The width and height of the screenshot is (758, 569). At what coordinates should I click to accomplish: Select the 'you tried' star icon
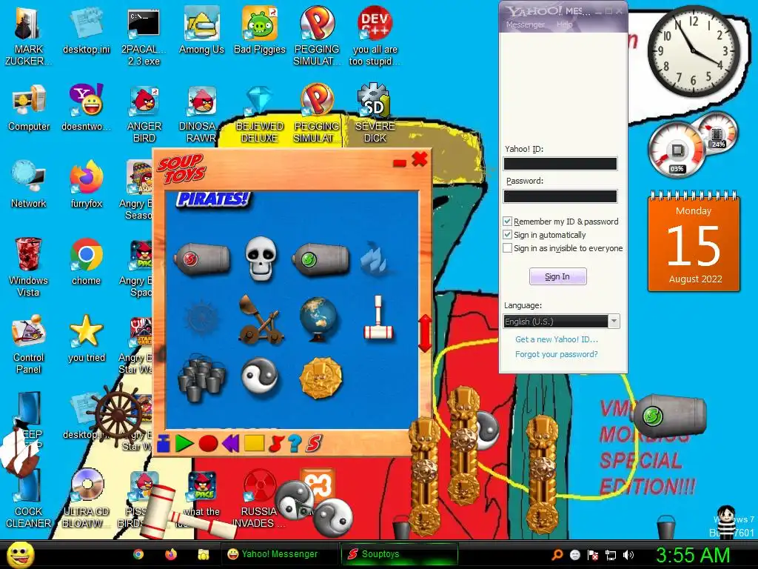tap(86, 339)
